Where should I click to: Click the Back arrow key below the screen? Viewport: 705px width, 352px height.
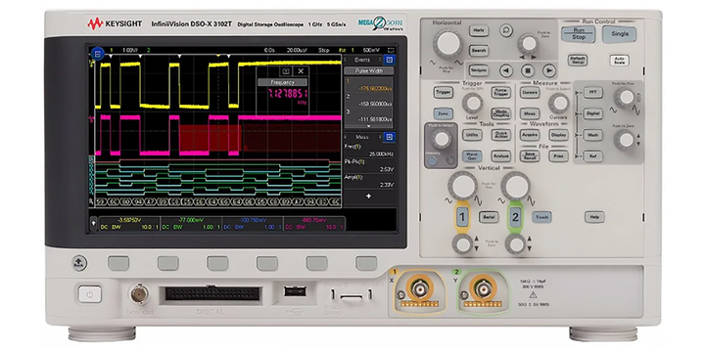tap(79, 263)
